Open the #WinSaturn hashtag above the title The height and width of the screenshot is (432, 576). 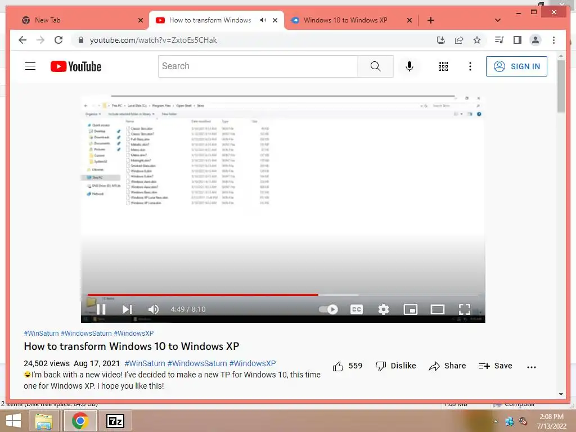click(x=41, y=334)
